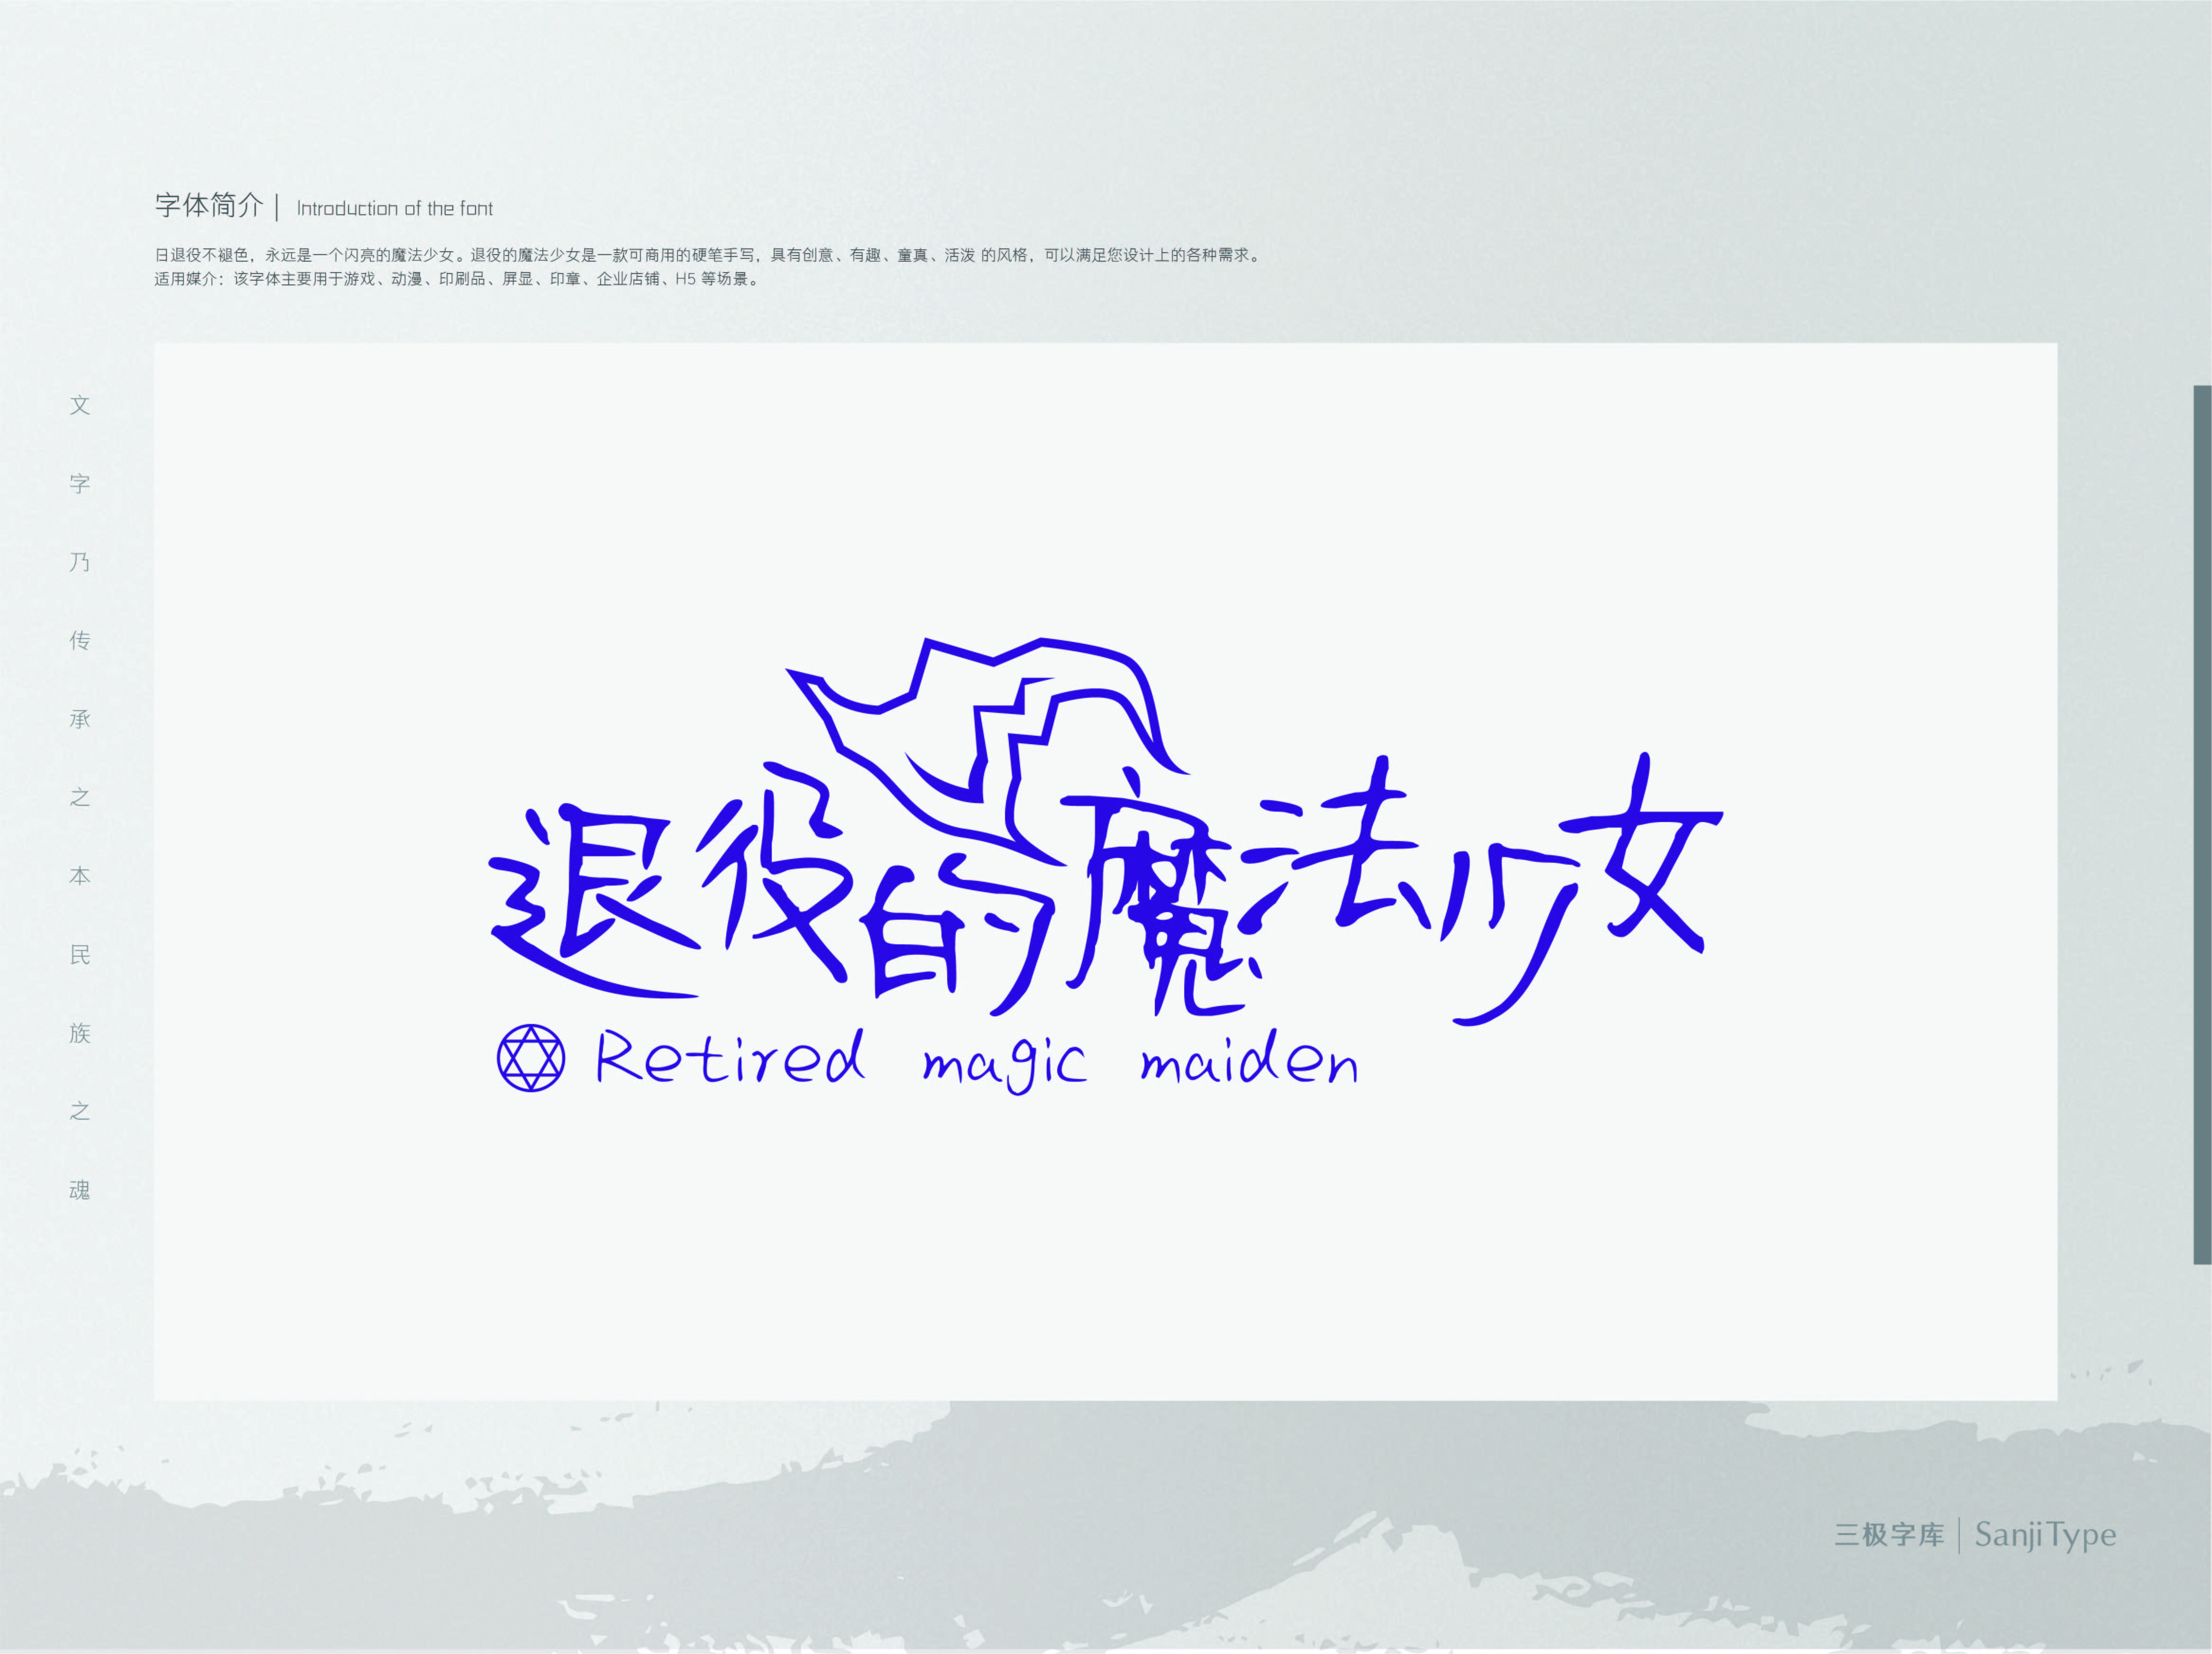Click the handwritten word 'magic'

coord(1004,1064)
